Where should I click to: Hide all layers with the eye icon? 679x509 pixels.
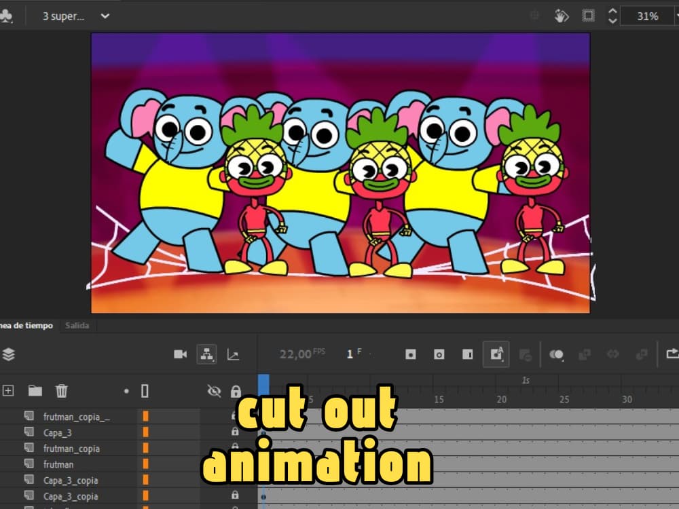(214, 392)
